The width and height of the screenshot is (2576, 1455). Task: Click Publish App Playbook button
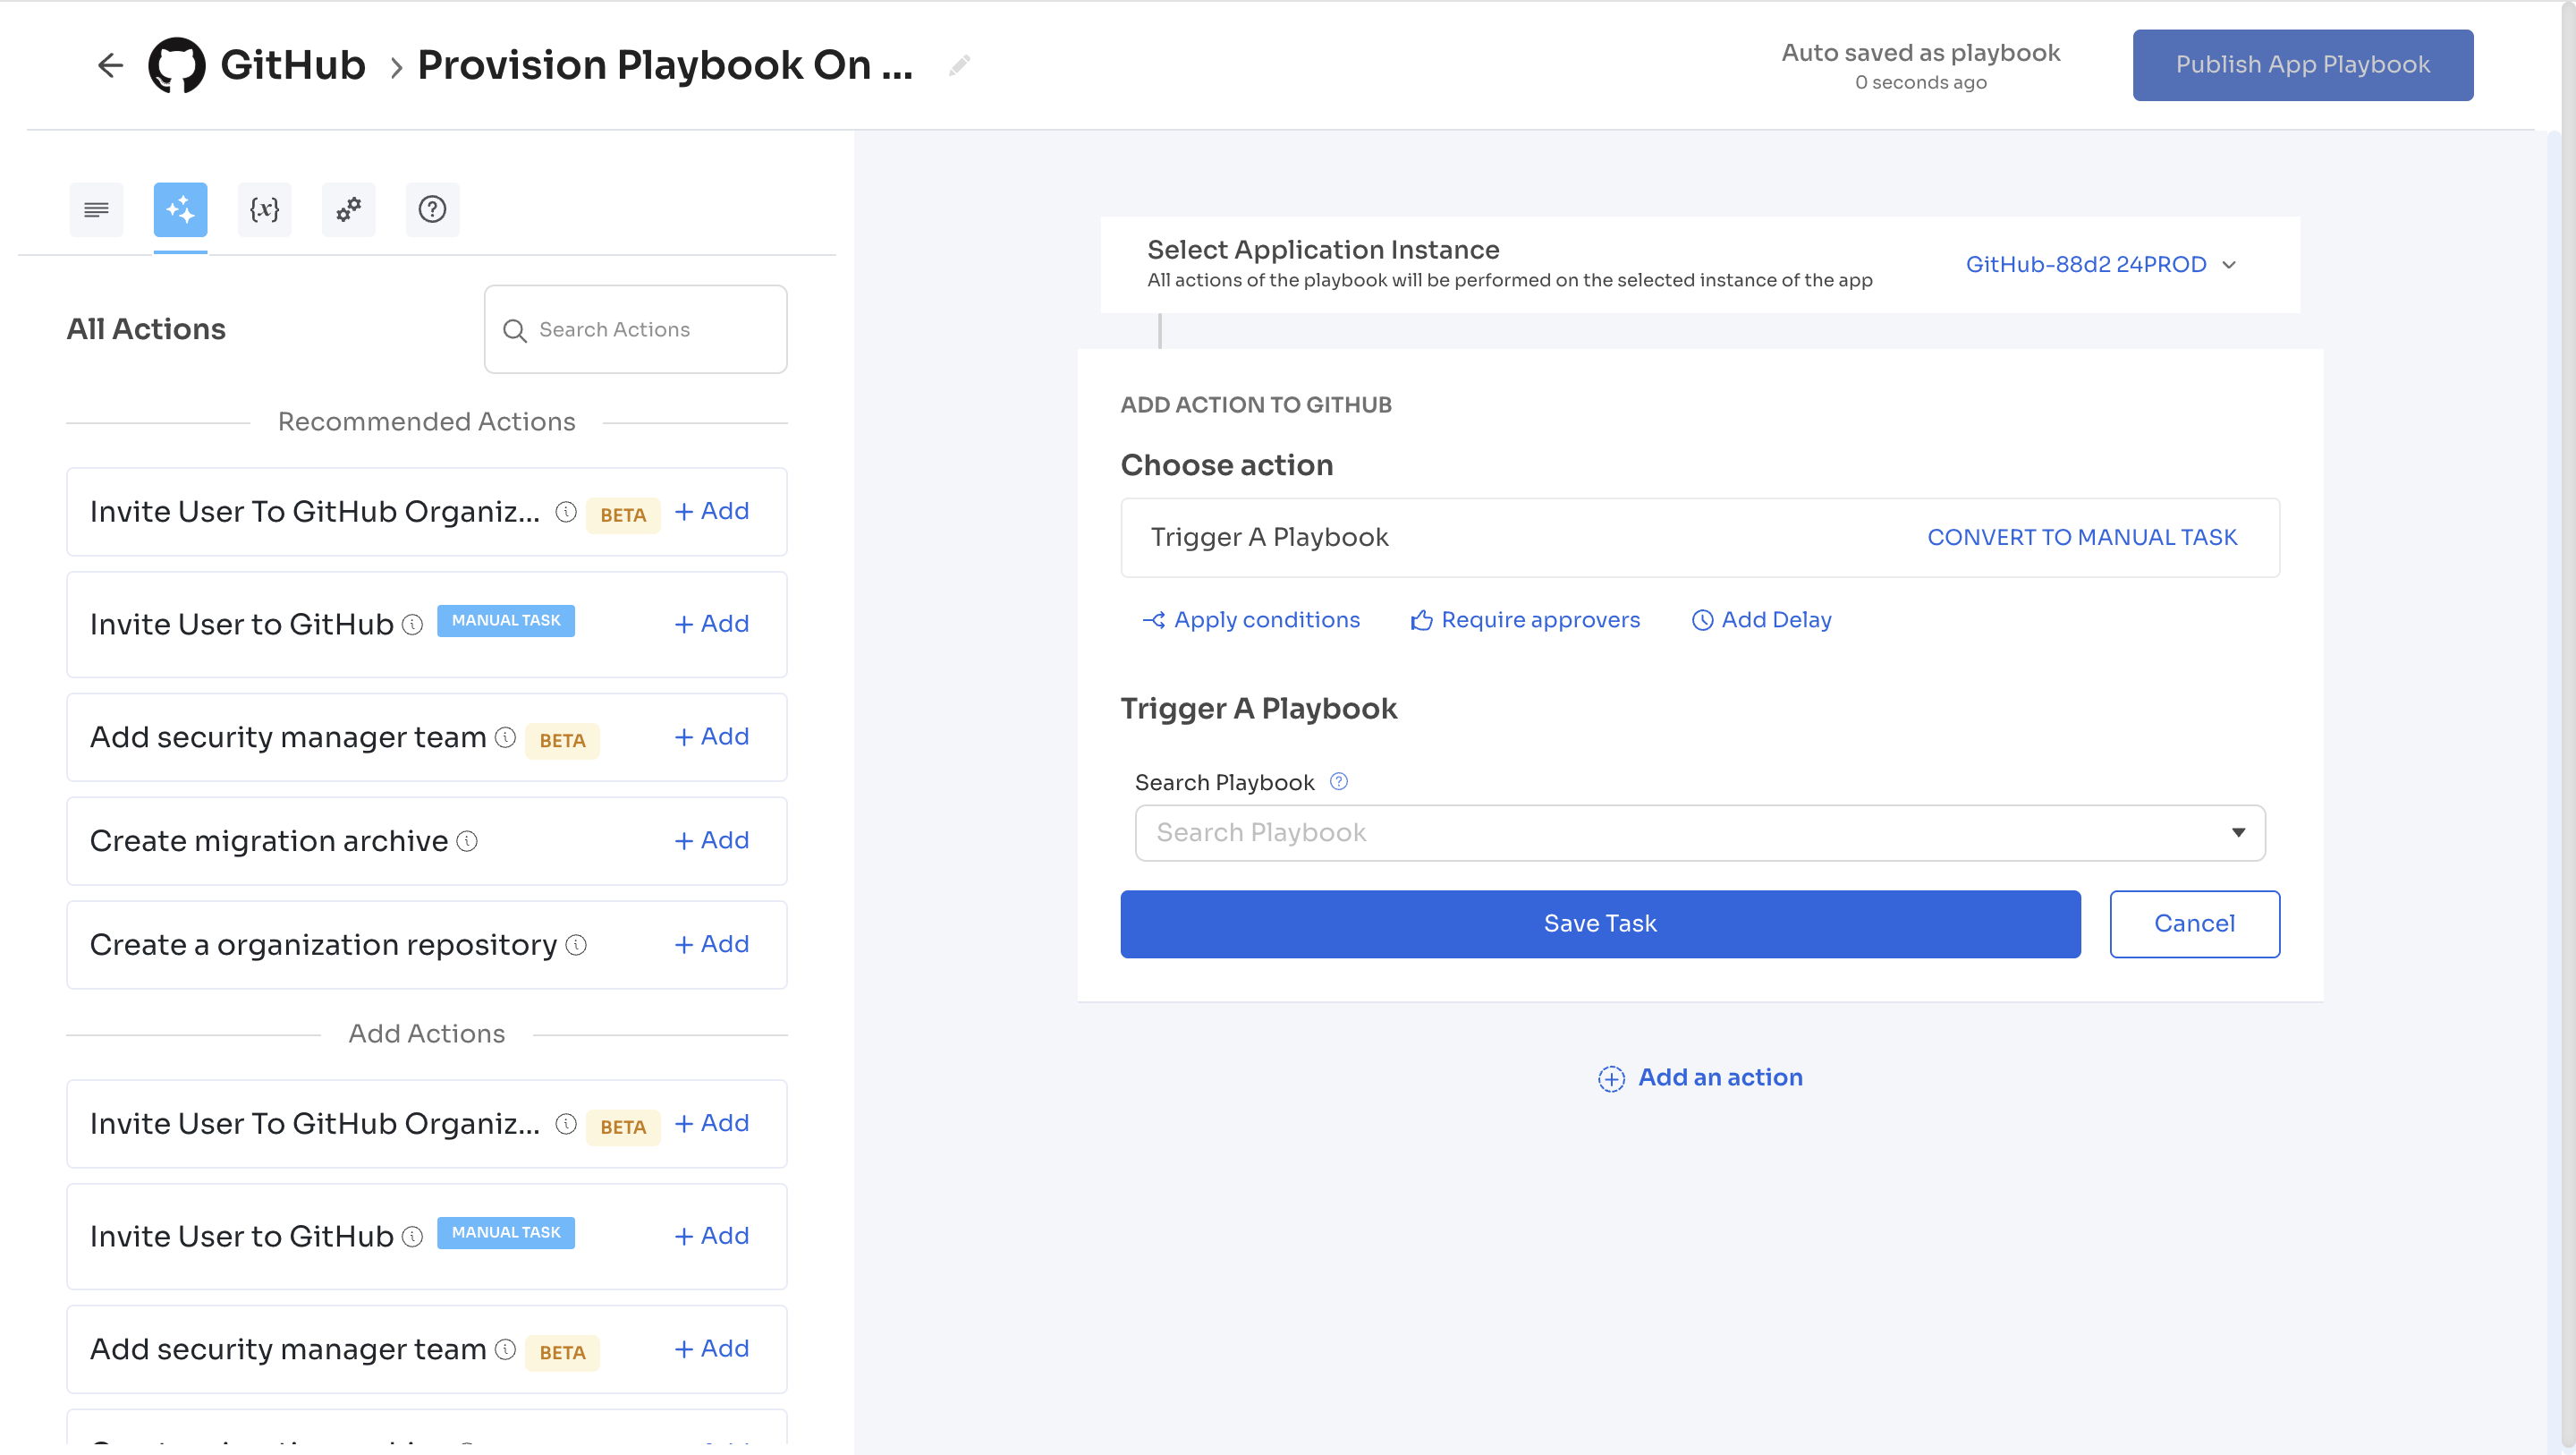pos(2303,65)
